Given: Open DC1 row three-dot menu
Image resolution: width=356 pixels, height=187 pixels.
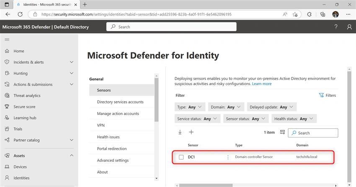Looking at the screenshot, I should [x=228, y=157].
